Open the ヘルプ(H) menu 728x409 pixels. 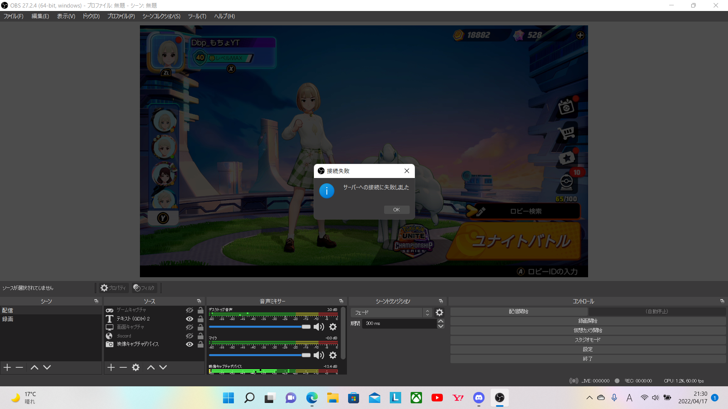pos(224,16)
